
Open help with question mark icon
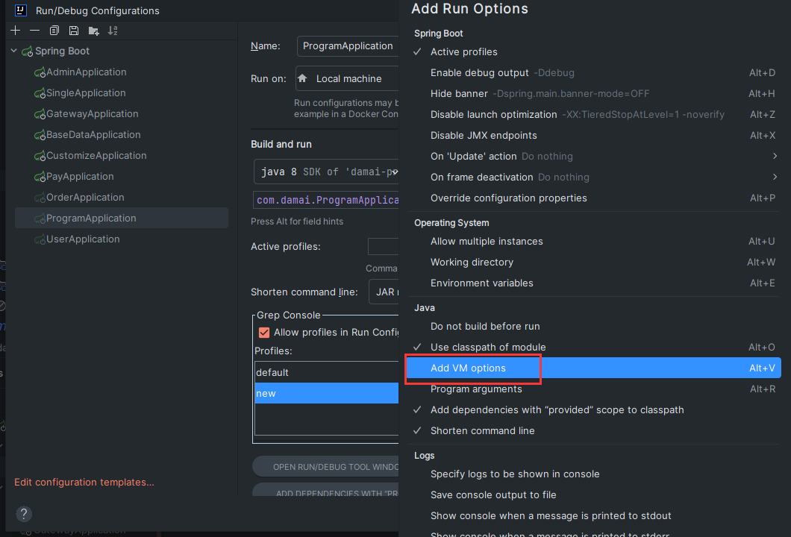(24, 514)
